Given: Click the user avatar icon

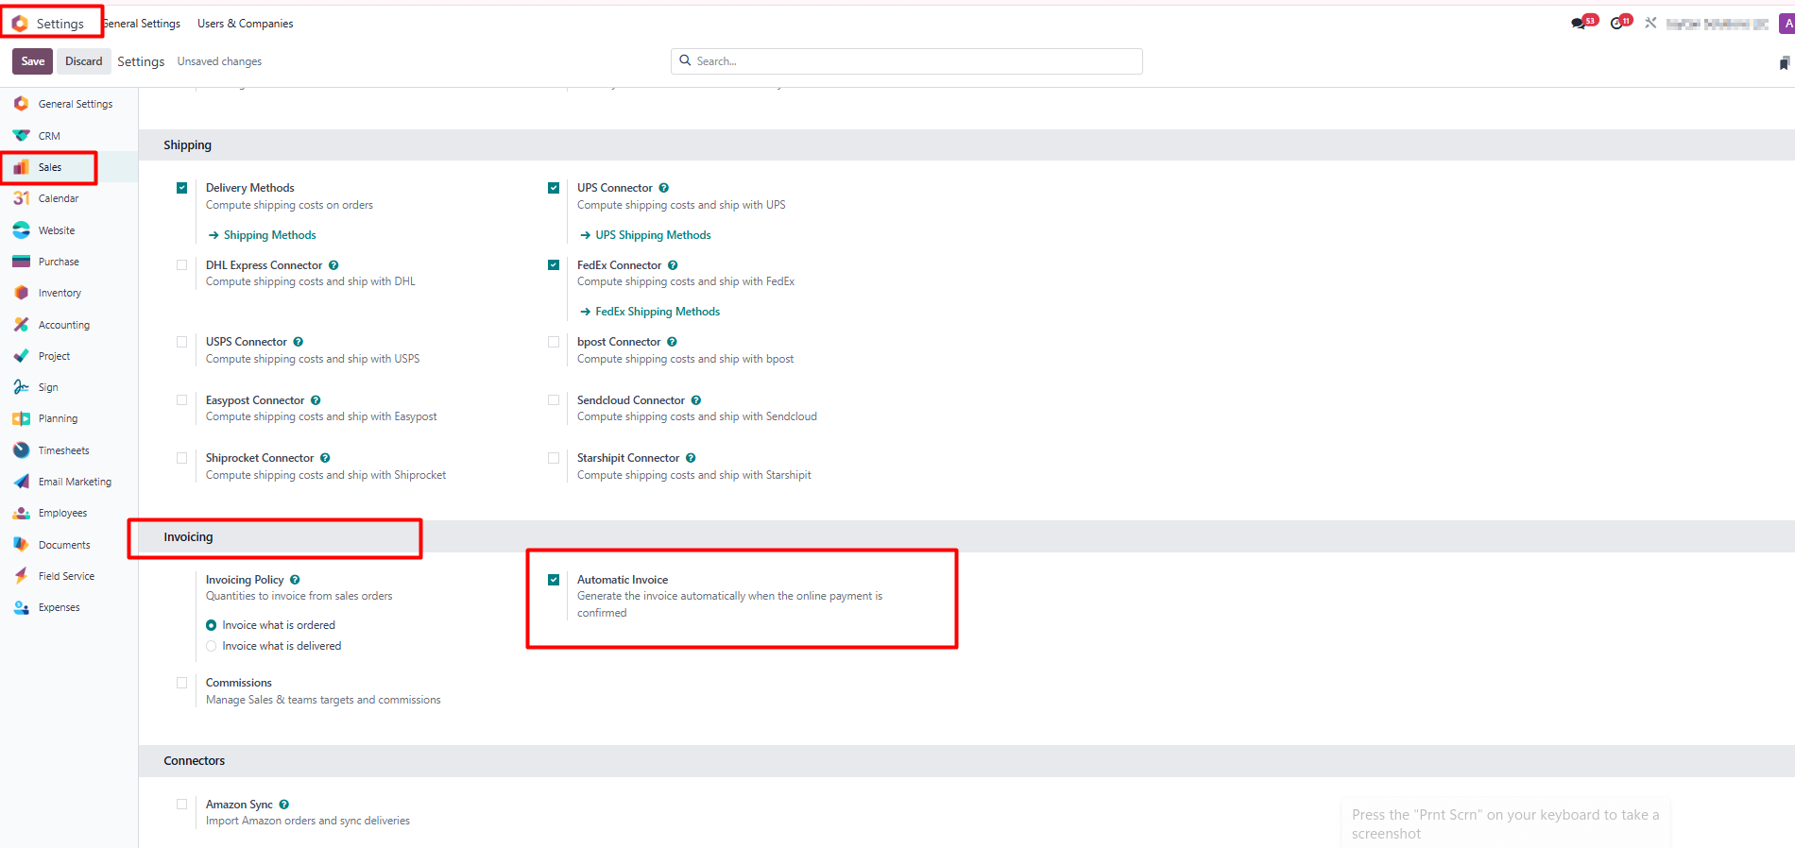Looking at the screenshot, I should point(1787,24).
